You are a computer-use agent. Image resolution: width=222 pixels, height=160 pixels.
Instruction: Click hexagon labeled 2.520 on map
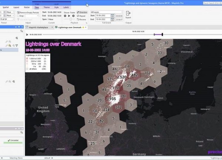pos(121,77)
